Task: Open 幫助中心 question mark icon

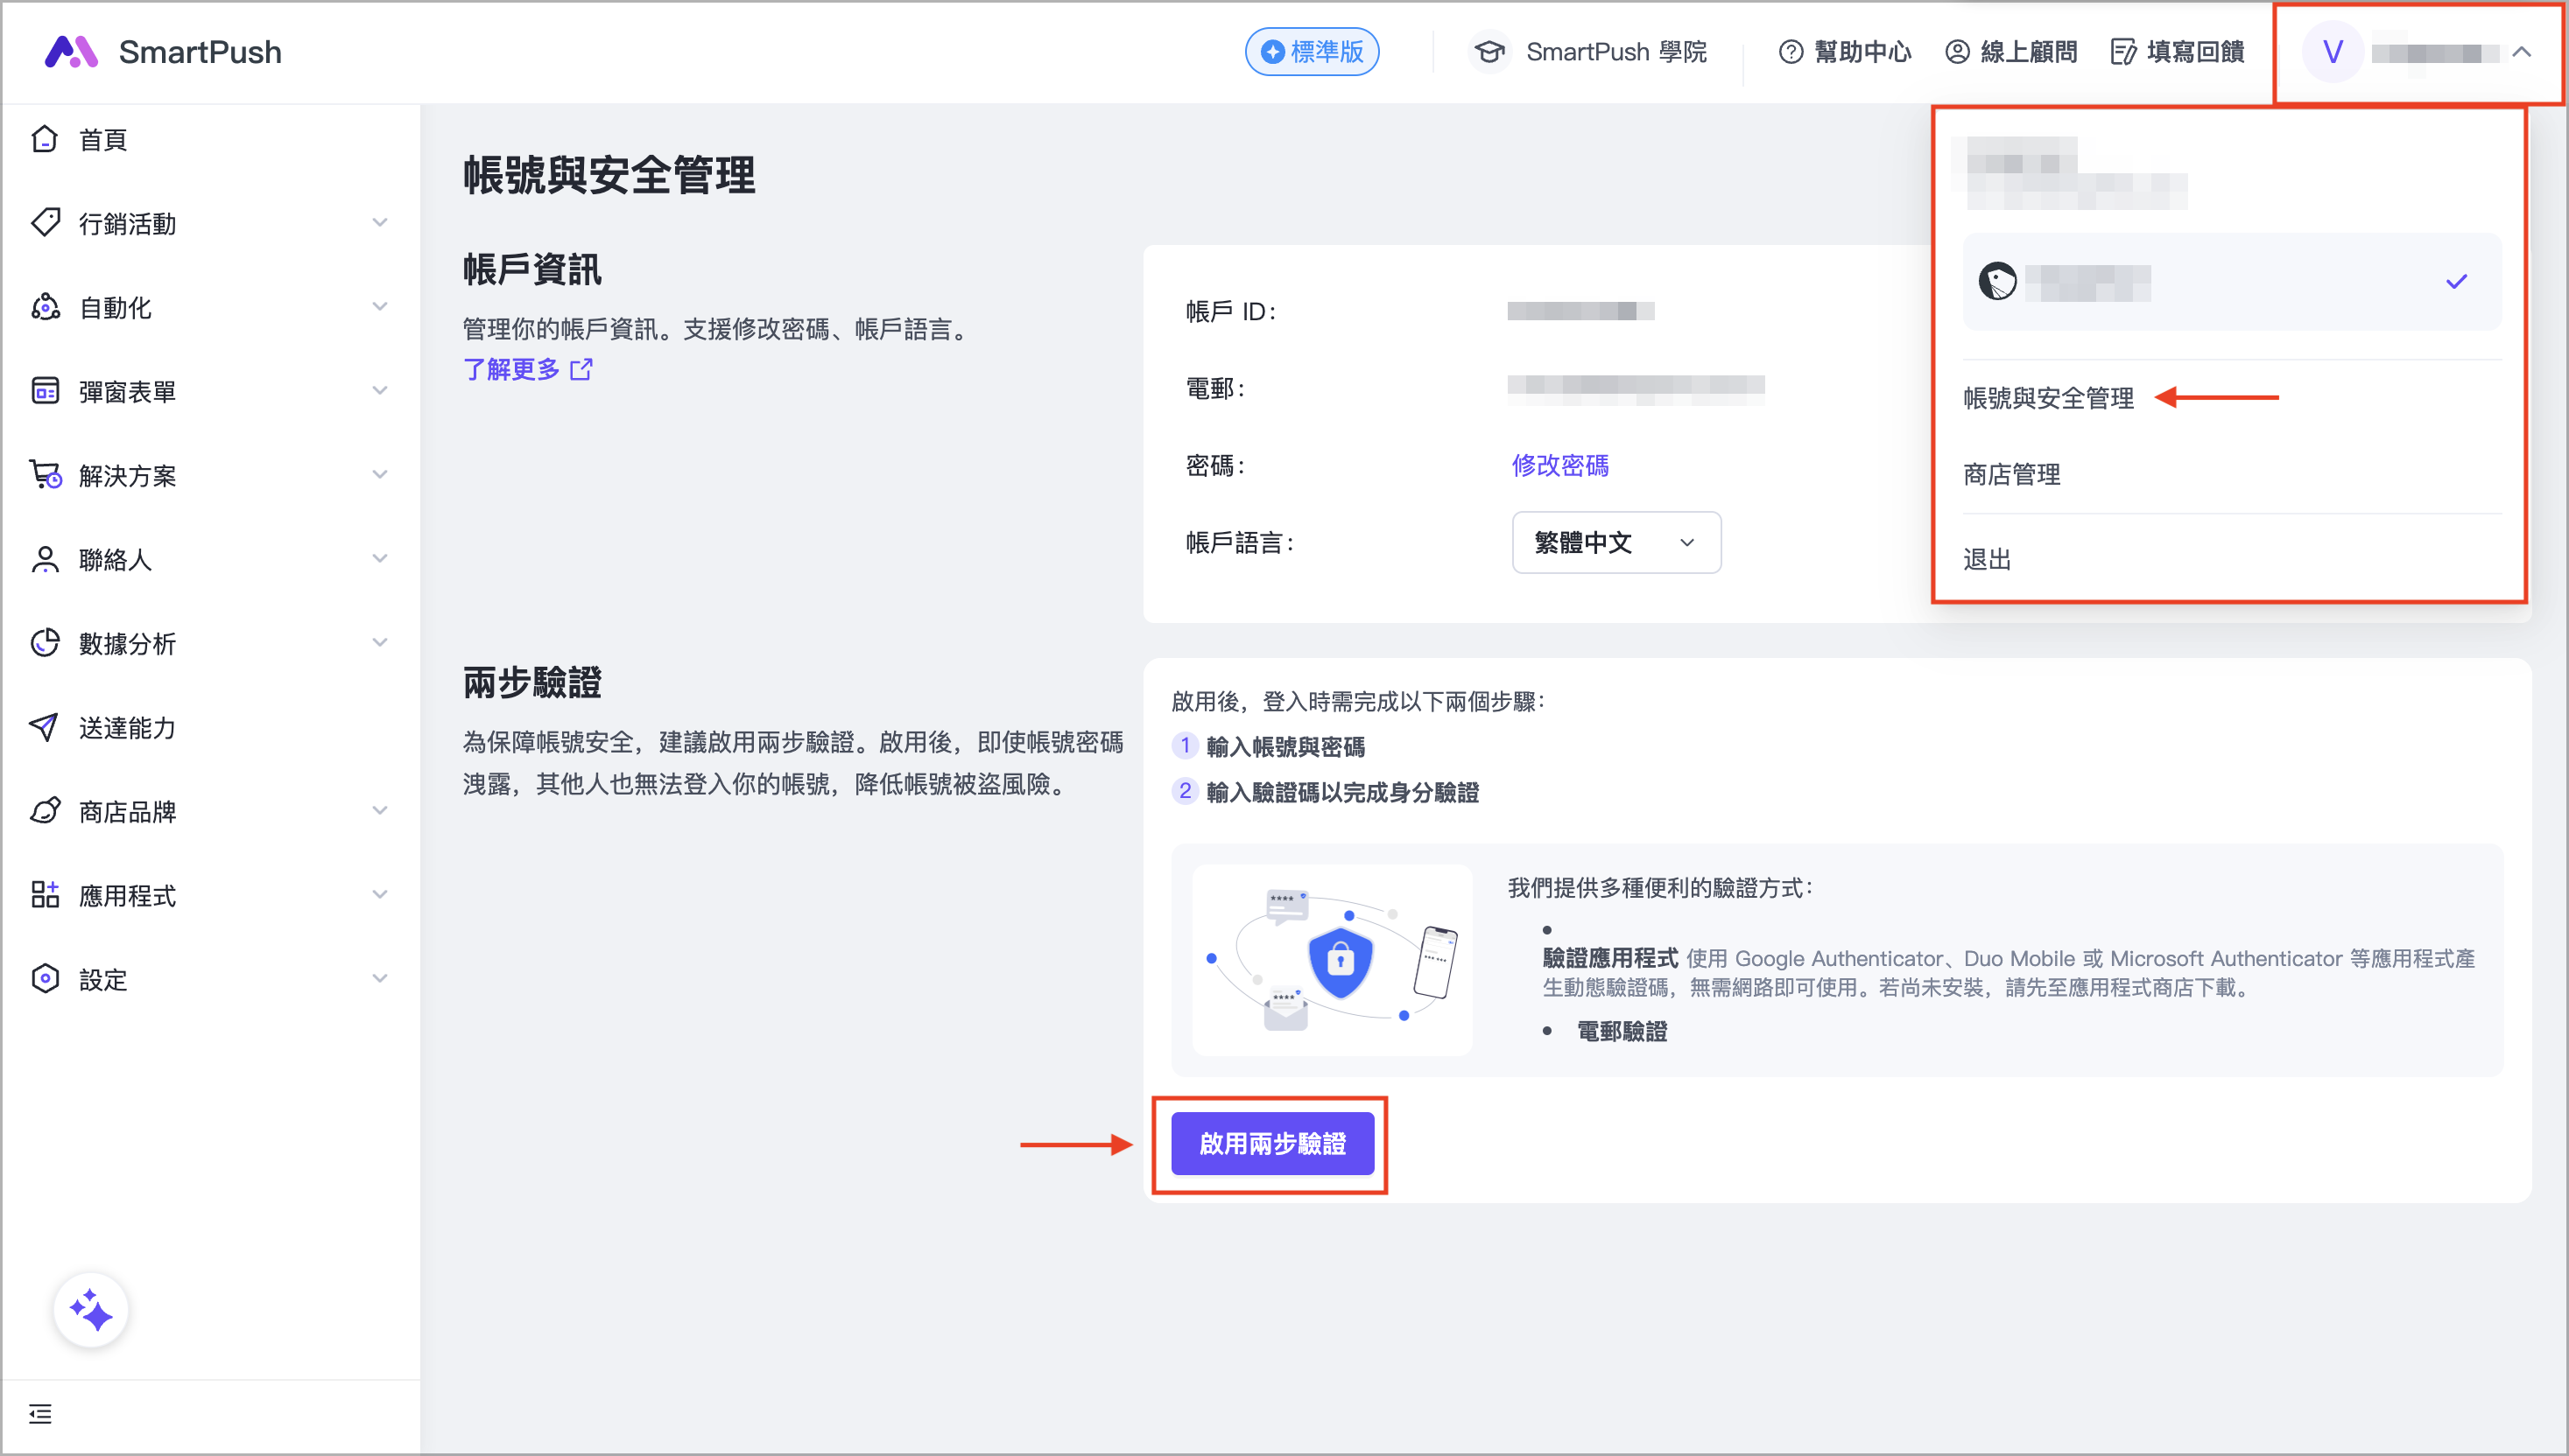Action: 1791,52
